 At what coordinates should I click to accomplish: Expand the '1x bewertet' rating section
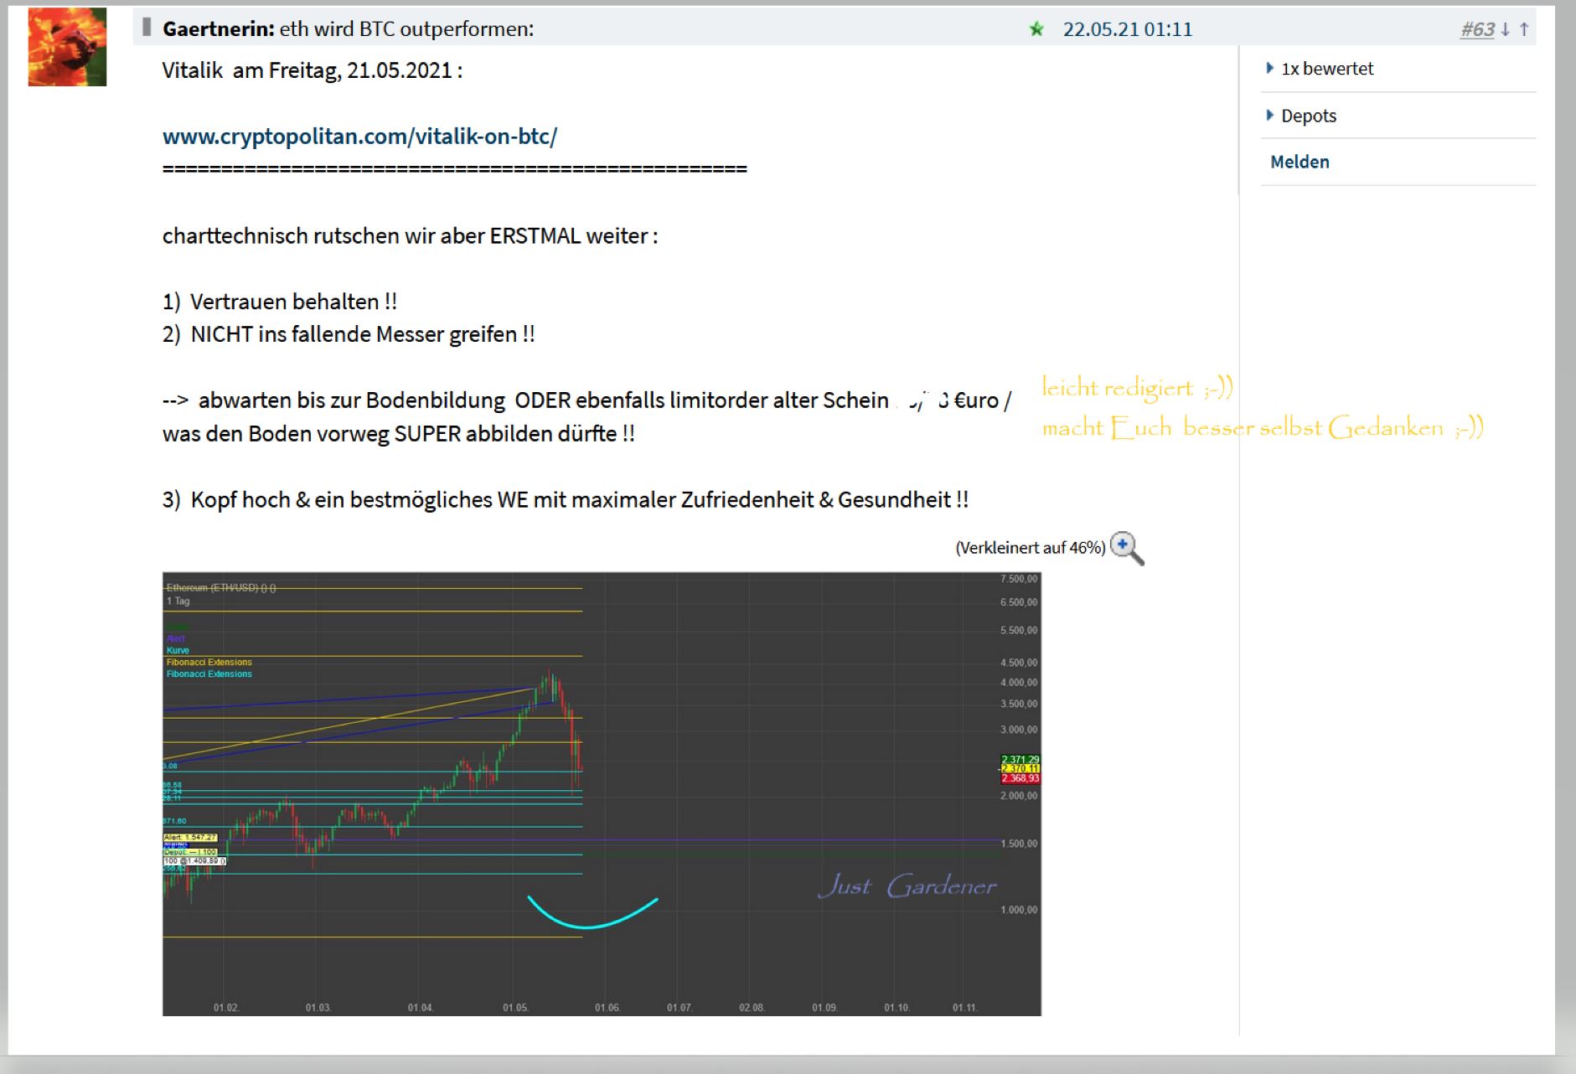[x=1327, y=69]
